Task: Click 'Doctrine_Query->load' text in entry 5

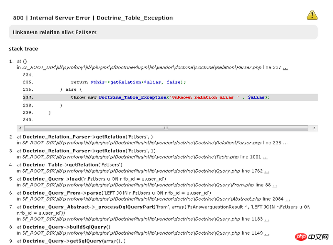Action: 52,179
